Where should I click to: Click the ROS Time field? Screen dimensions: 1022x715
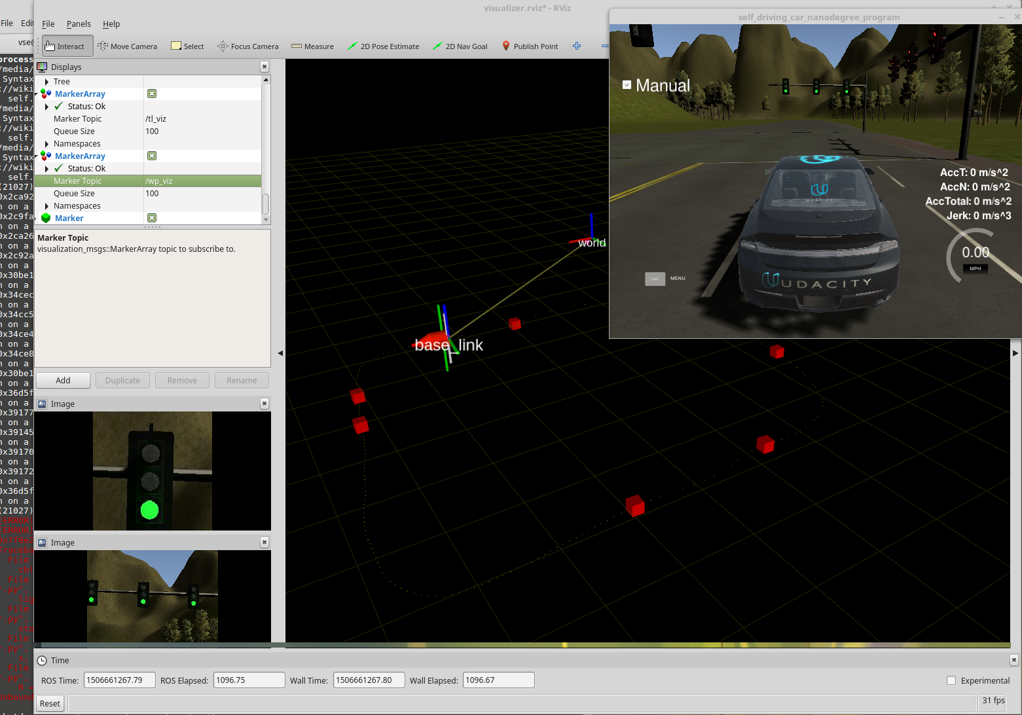119,680
